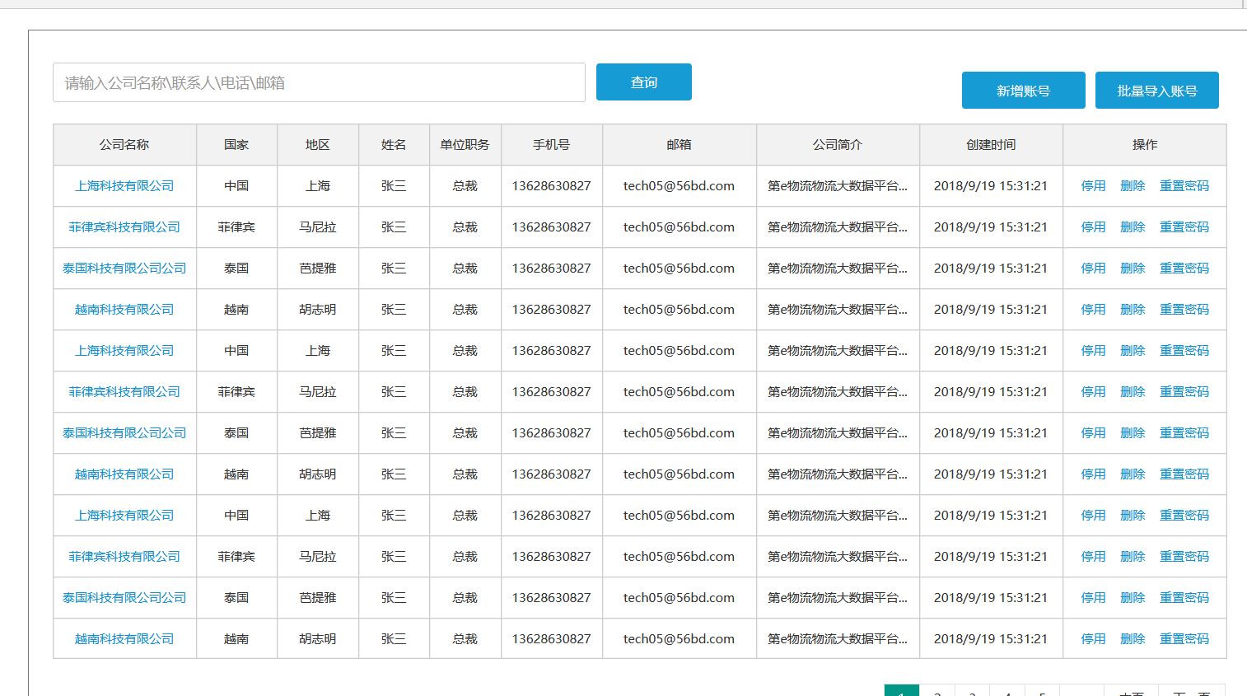The height and width of the screenshot is (696, 1247).
Task: Click 停用 in first 菲律宾科技有限公司 row
Action: pyautogui.click(x=1093, y=227)
